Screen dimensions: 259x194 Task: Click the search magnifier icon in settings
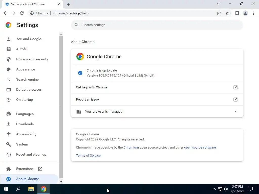76,25
